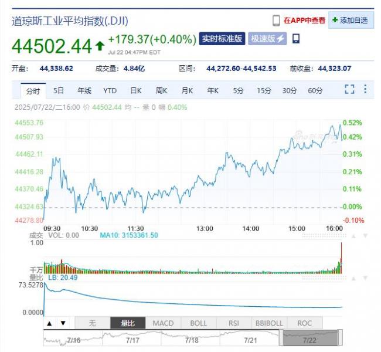Click the 0.52% percentage axis label
The image size is (381, 352).
coord(352,123)
